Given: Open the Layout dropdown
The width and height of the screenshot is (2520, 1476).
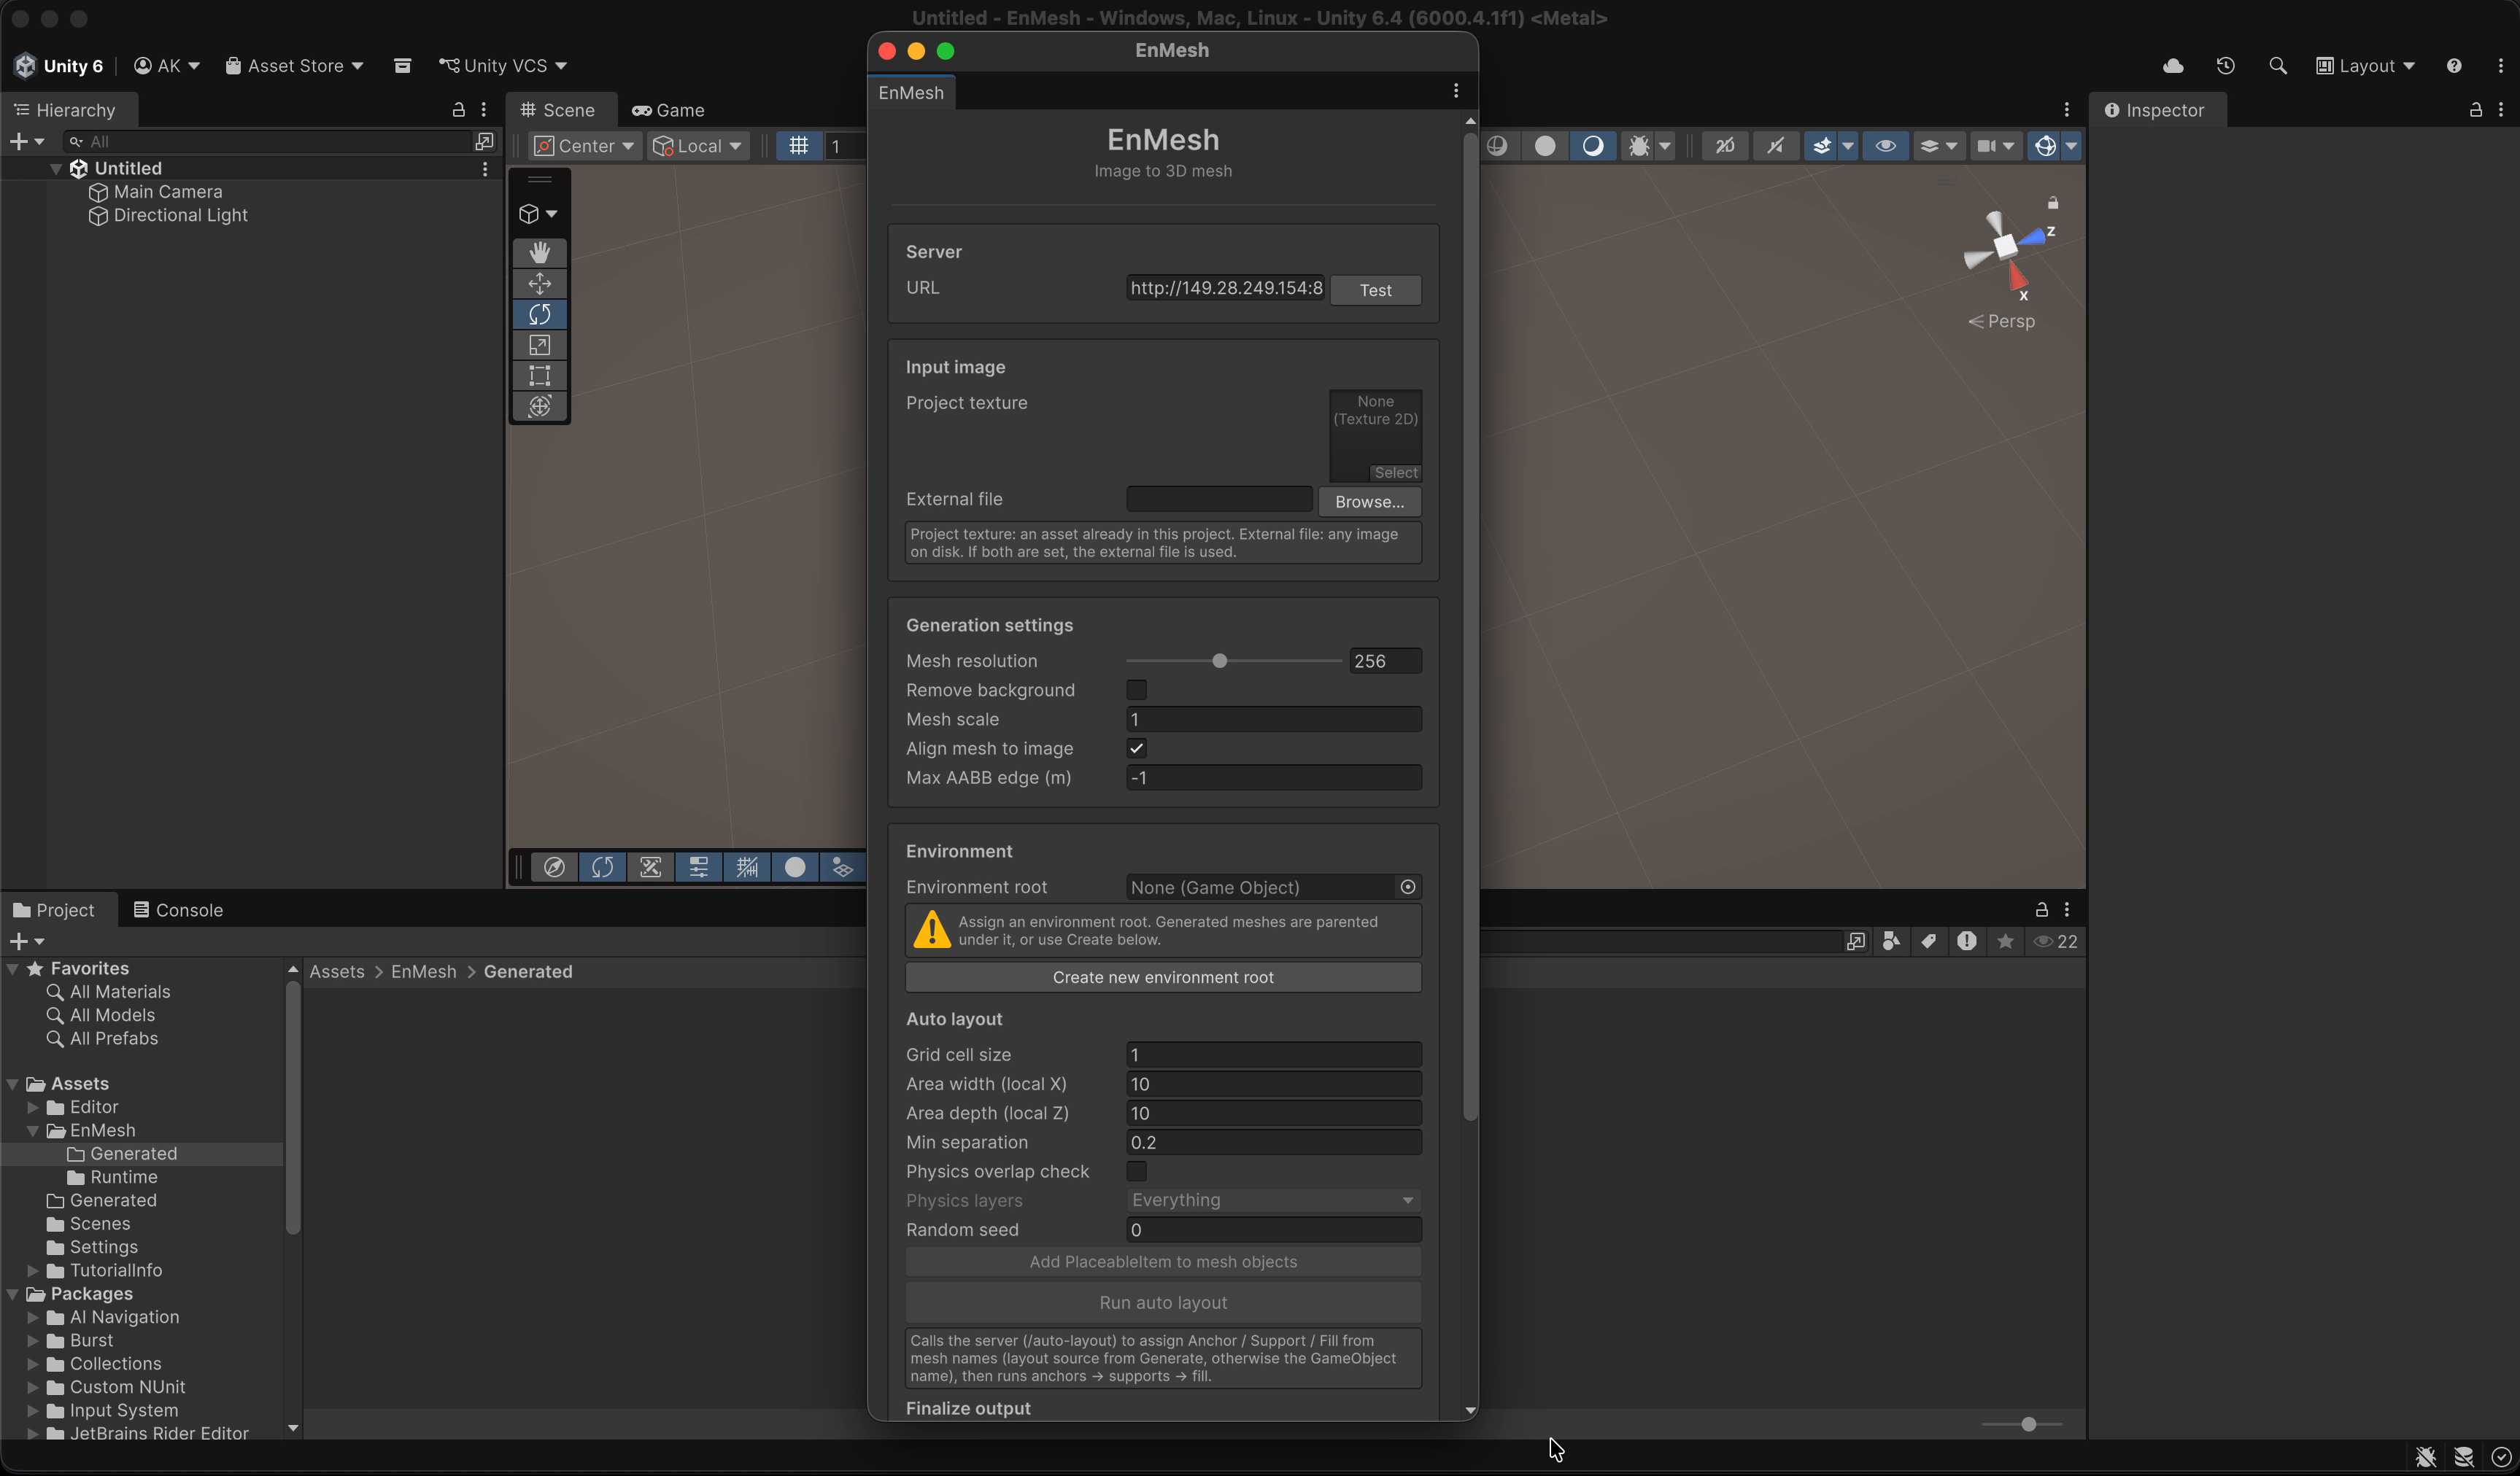Looking at the screenshot, I should [x=2366, y=66].
